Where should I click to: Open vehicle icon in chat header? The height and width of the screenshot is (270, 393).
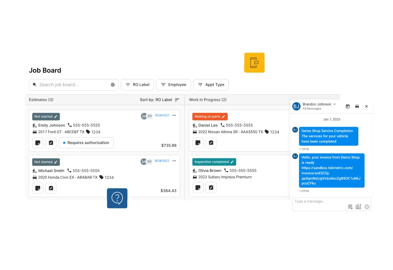357,106
